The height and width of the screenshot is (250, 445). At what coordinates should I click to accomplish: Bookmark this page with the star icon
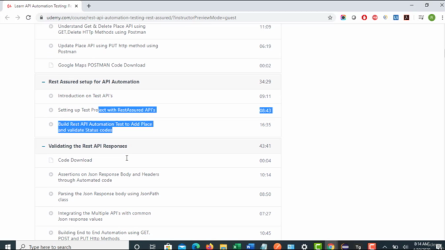click(x=330, y=17)
